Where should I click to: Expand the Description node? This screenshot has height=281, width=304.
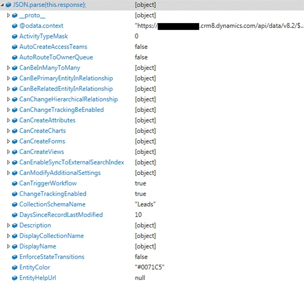[x=8, y=225]
